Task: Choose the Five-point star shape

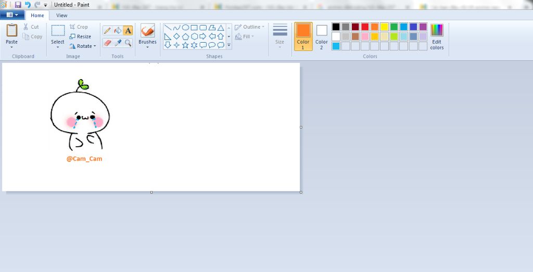Action: tap(185, 45)
